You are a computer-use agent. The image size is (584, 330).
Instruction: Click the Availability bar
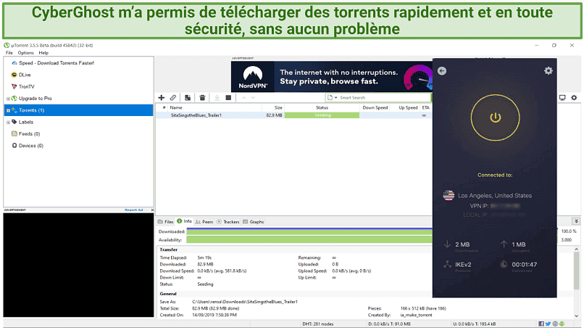coord(309,240)
